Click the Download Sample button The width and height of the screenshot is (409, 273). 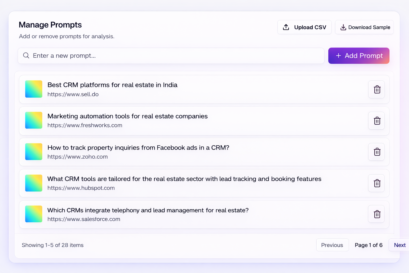click(364, 27)
